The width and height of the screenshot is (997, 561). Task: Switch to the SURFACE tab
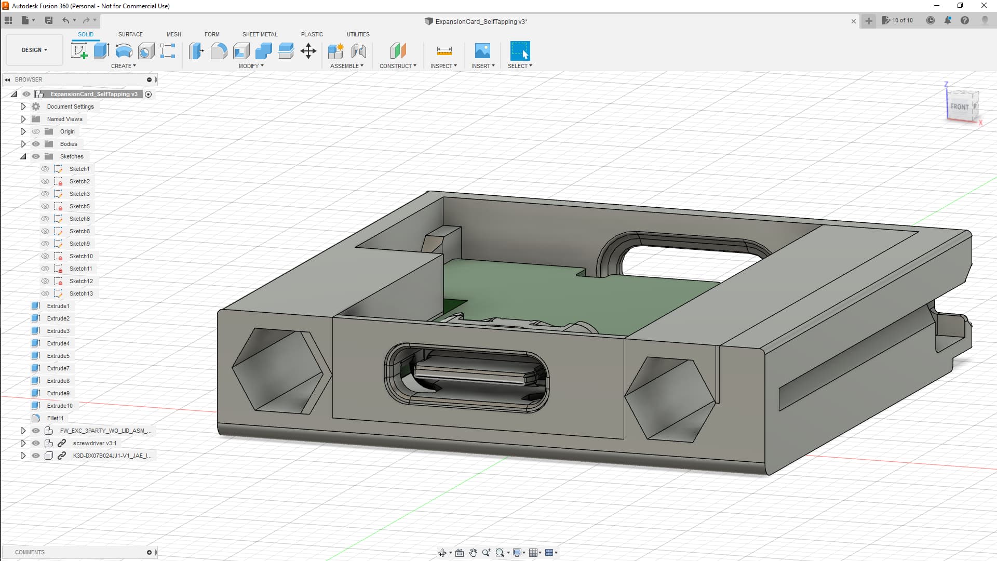click(x=130, y=34)
